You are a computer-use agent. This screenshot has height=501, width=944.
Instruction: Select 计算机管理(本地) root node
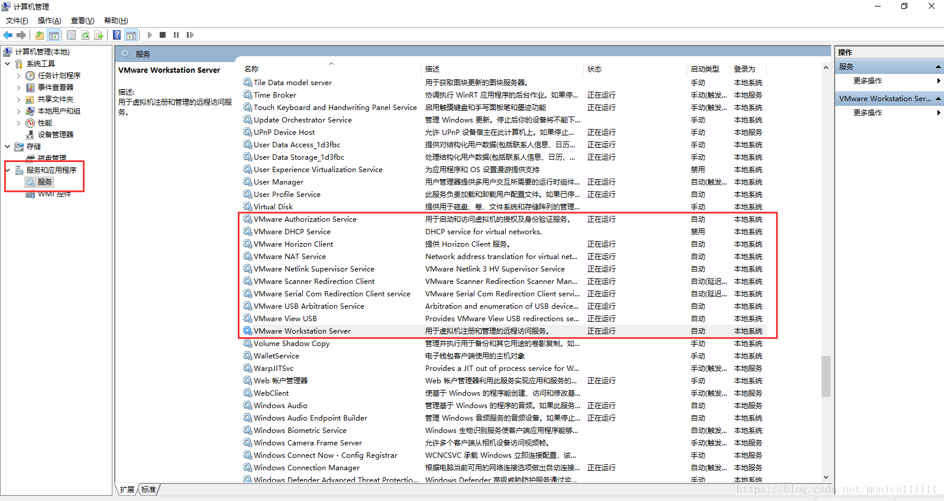(42, 52)
